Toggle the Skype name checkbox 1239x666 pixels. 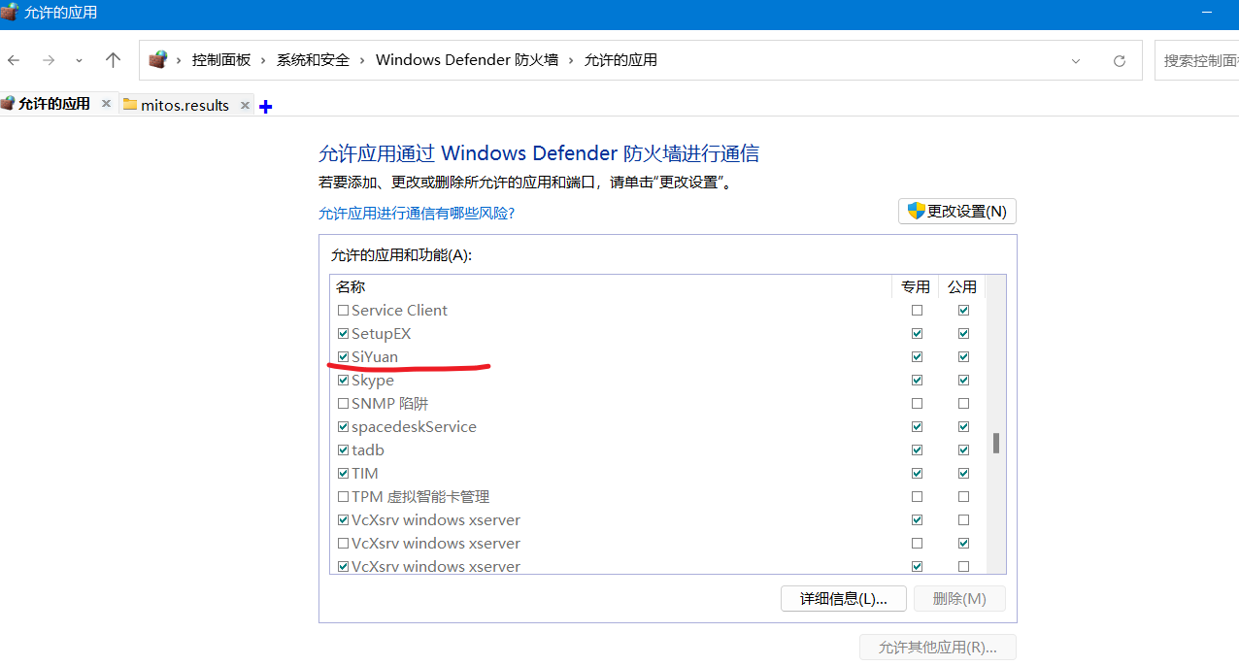pyautogui.click(x=343, y=381)
